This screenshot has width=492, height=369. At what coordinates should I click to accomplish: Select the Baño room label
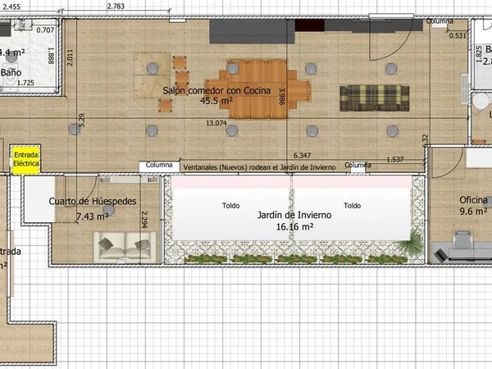pos(11,72)
